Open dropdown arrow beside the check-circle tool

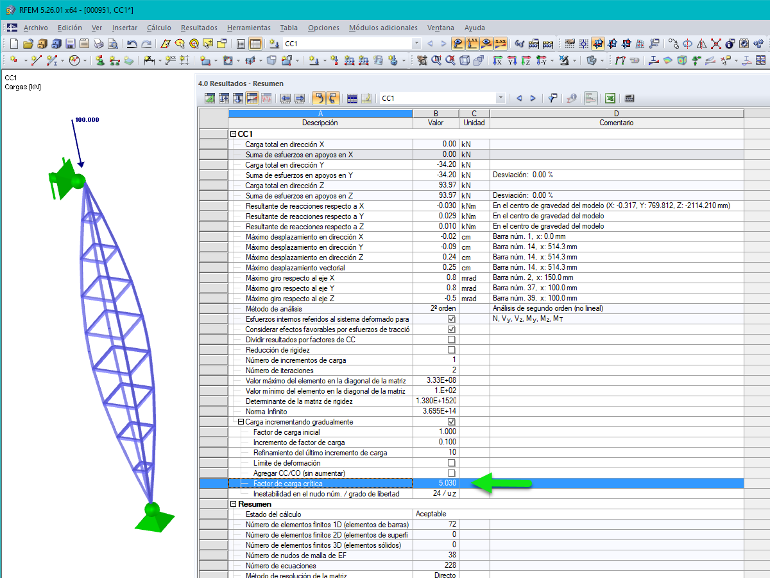point(85,61)
